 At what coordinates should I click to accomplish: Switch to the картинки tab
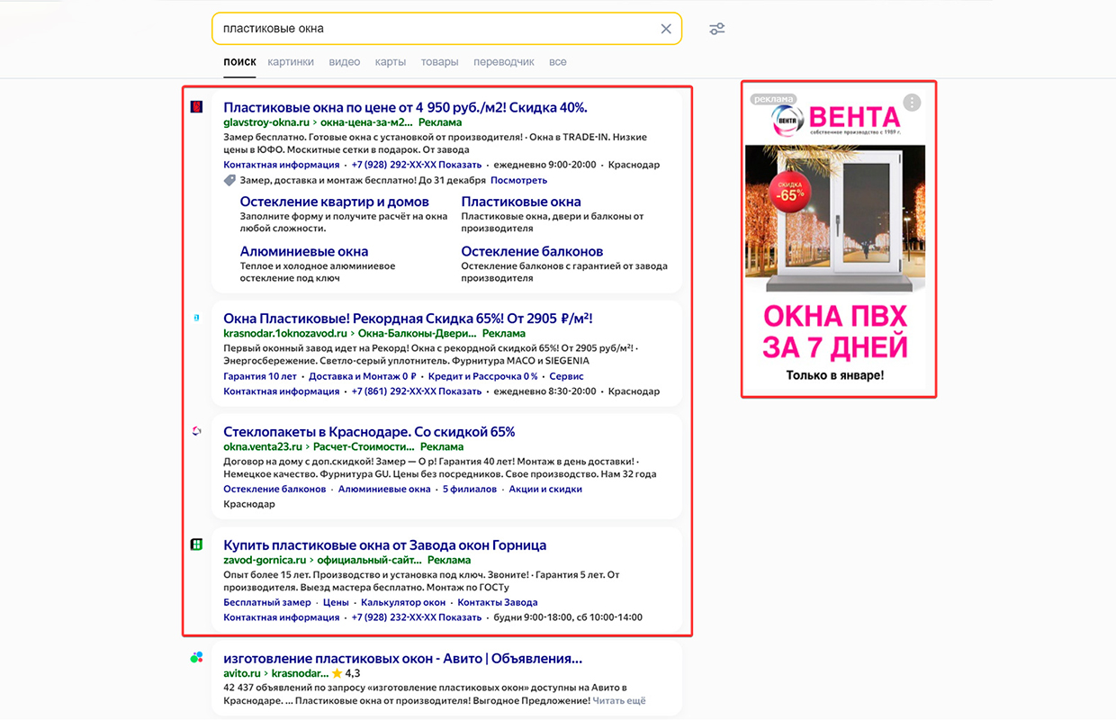coord(291,62)
